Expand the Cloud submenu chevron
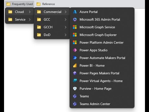The width and height of the screenshot is (149, 112). (x=30, y=12)
